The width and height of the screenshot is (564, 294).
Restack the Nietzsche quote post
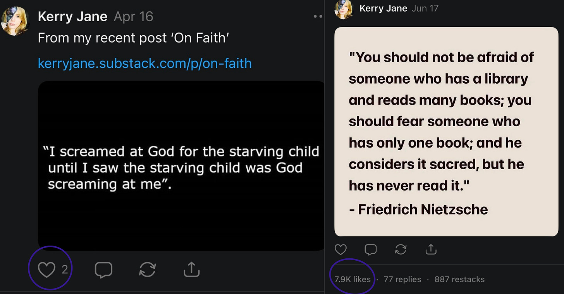[401, 250]
